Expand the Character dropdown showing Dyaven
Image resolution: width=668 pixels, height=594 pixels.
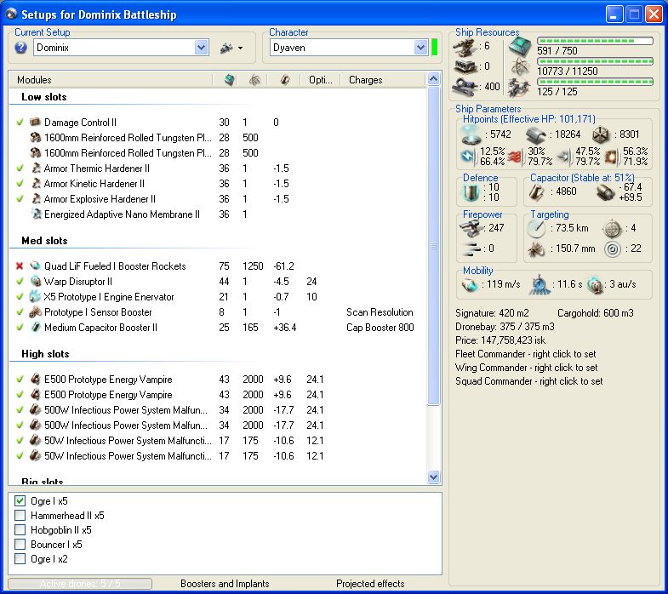[x=420, y=49]
